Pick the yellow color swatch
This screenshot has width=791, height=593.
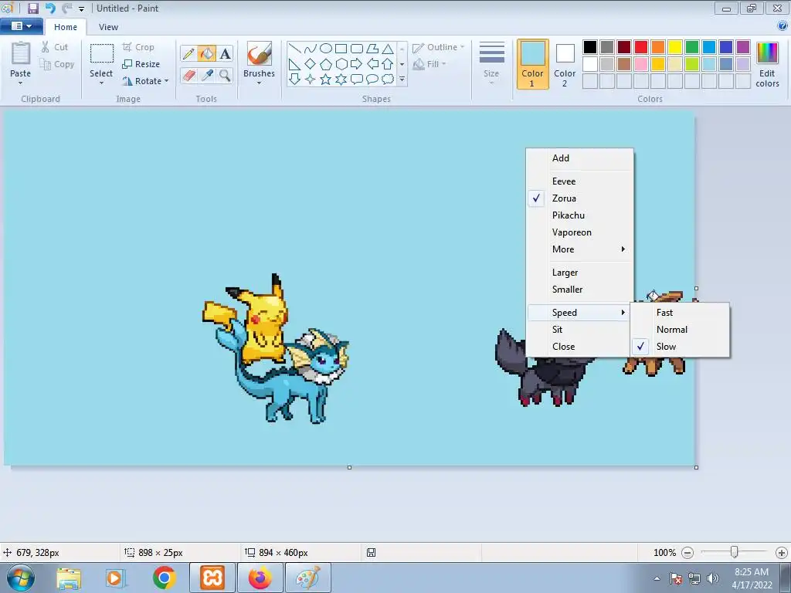(x=675, y=47)
